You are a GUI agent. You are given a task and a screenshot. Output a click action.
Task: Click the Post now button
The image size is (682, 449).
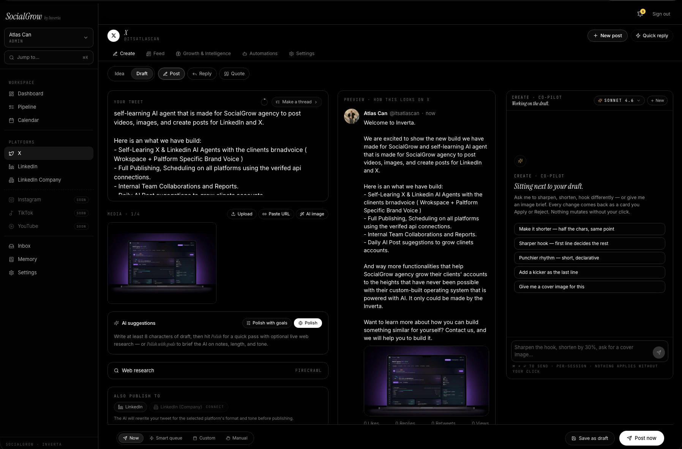point(641,438)
